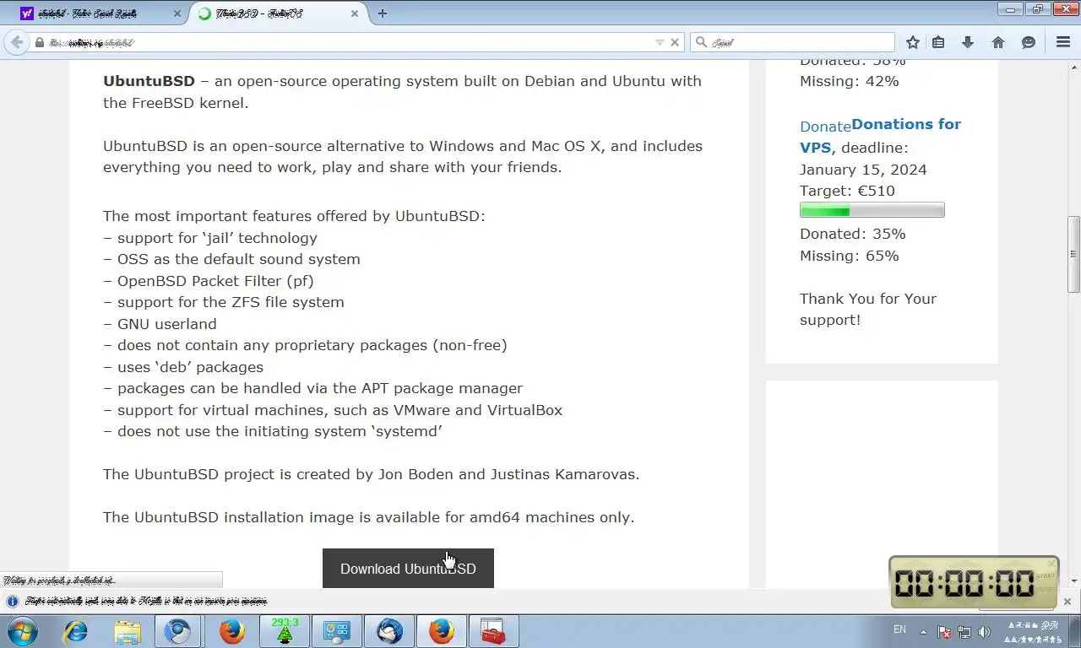
Task: Go back with the browser back arrow
Action: 16,42
